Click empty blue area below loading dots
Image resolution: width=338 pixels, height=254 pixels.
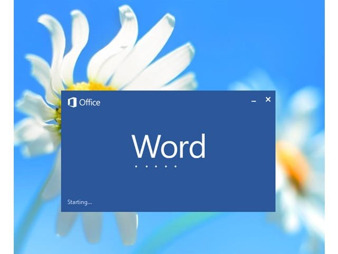(169, 188)
